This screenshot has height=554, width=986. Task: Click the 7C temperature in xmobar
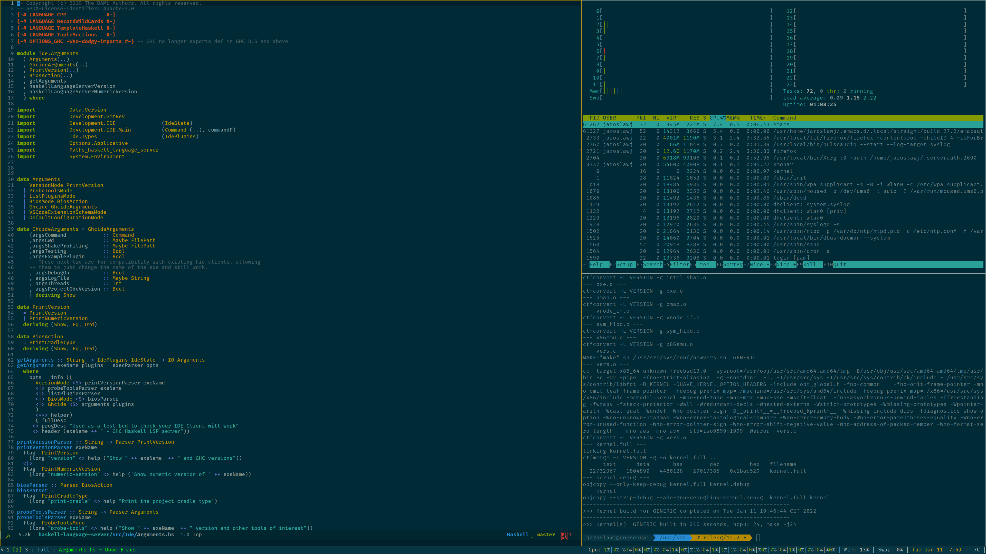tap(976, 550)
